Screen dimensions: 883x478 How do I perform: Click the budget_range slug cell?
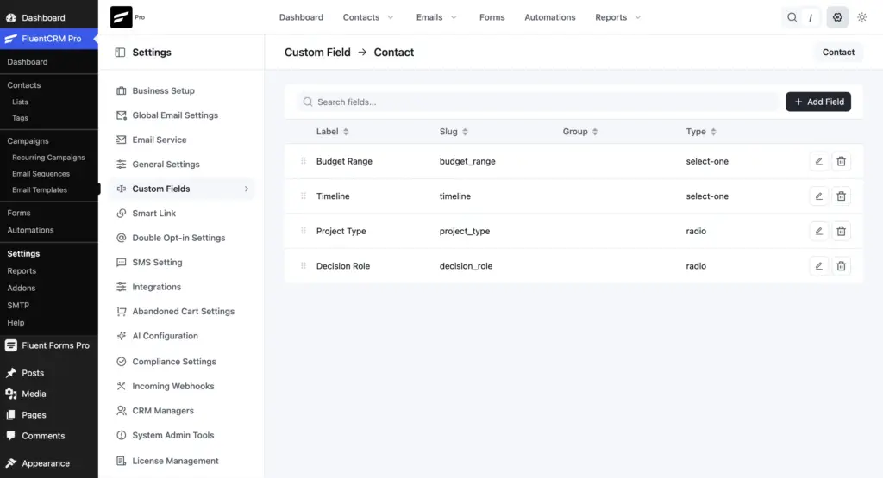point(467,161)
